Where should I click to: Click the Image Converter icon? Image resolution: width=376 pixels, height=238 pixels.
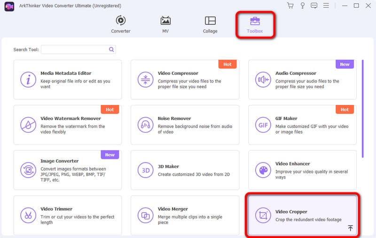coord(28,170)
